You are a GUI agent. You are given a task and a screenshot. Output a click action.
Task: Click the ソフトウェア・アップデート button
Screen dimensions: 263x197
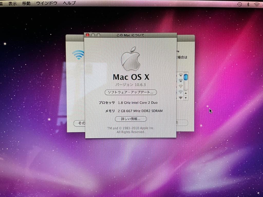(131, 93)
